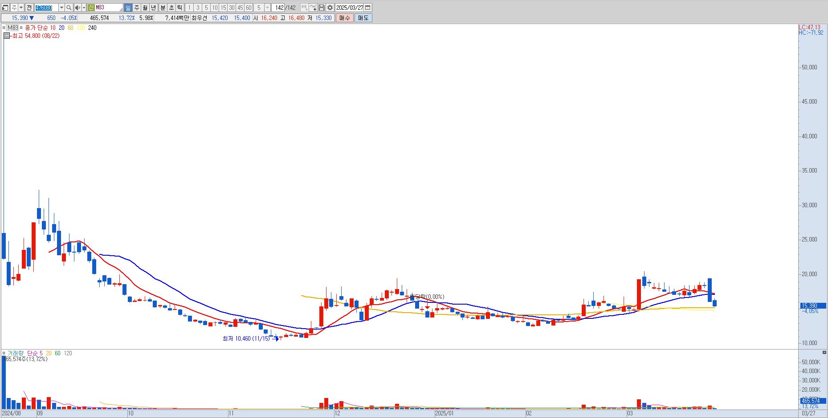This screenshot has height=418, width=828.
Task: Switch to second 초 chart period
Action: click(x=171, y=8)
